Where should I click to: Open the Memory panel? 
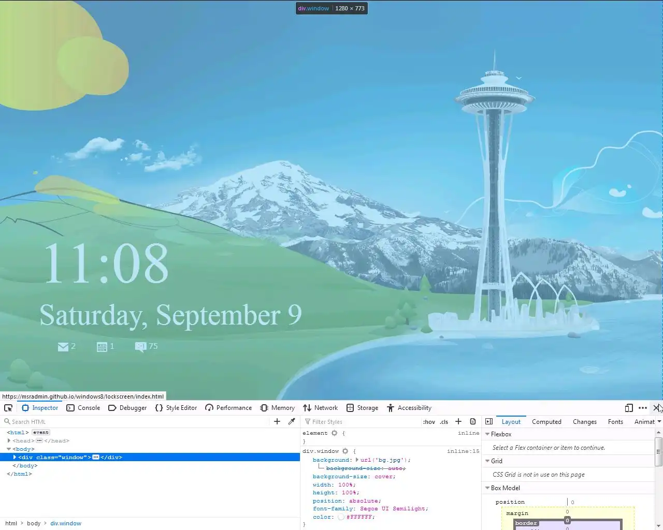coord(278,408)
